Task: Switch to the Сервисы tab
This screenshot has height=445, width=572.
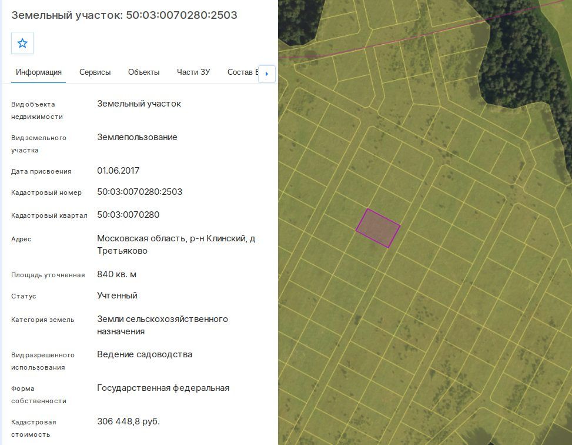Action: click(x=95, y=72)
